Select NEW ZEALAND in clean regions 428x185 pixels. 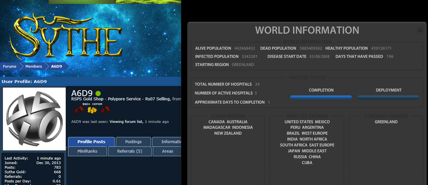(228, 133)
